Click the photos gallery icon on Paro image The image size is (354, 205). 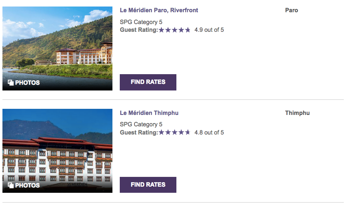click(11, 83)
